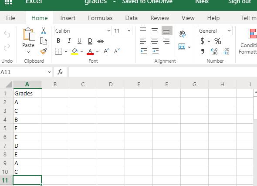The image size is (257, 186).
Task: Apply Percent Style number format
Action: pyautogui.click(x=218, y=41)
